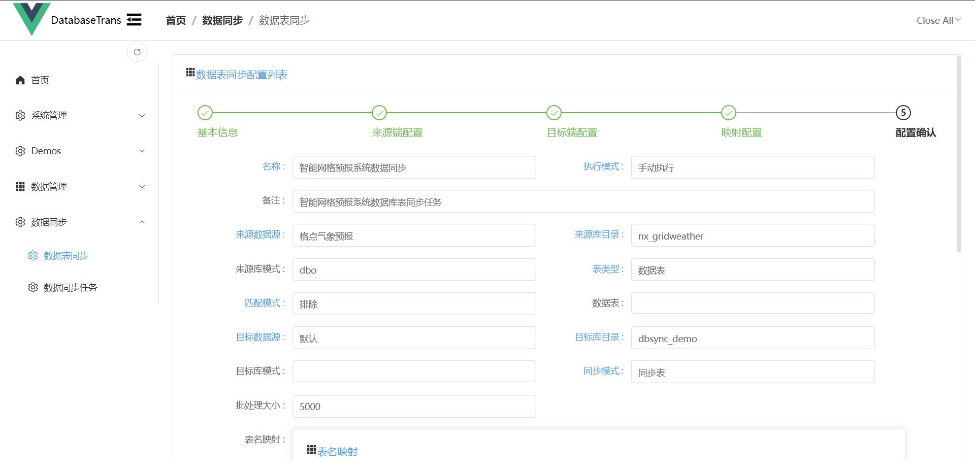This screenshot has width=975, height=473.
Task: Click the 执行模式 field showing 手动执行
Action: click(x=753, y=167)
